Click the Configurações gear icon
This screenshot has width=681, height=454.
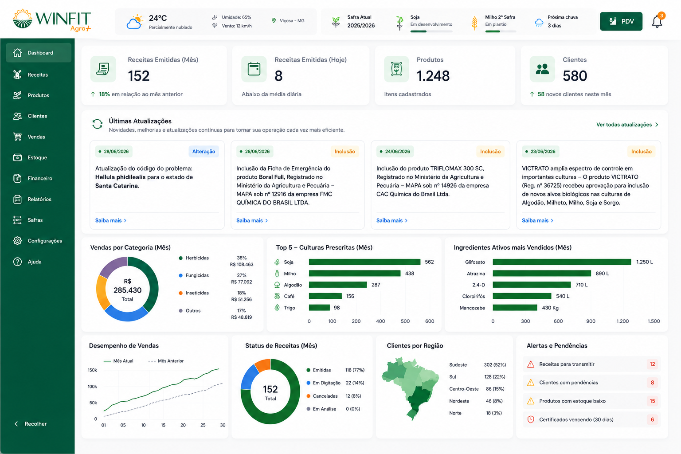(x=17, y=241)
